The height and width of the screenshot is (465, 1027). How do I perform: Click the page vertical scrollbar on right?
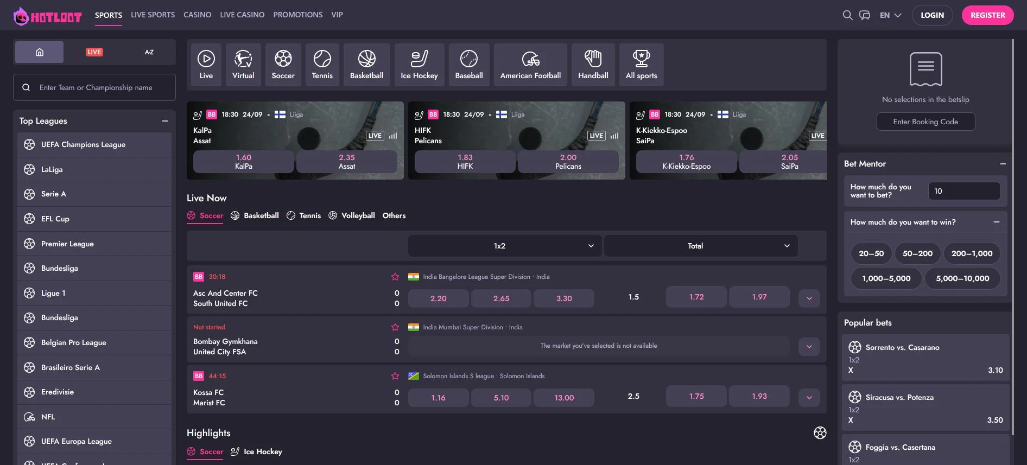(x=1013, y=217)
